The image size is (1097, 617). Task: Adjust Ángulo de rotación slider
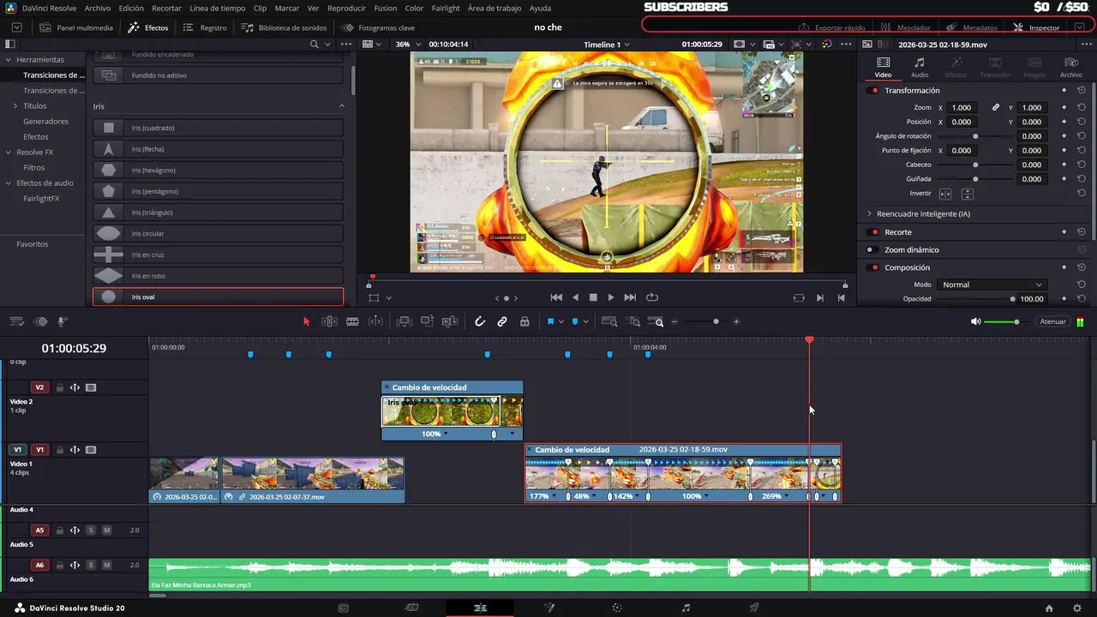pyautogui.click(x=975, y=136)
